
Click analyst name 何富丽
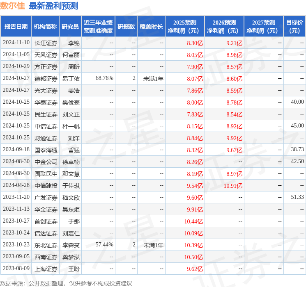(x=71, y=55)
